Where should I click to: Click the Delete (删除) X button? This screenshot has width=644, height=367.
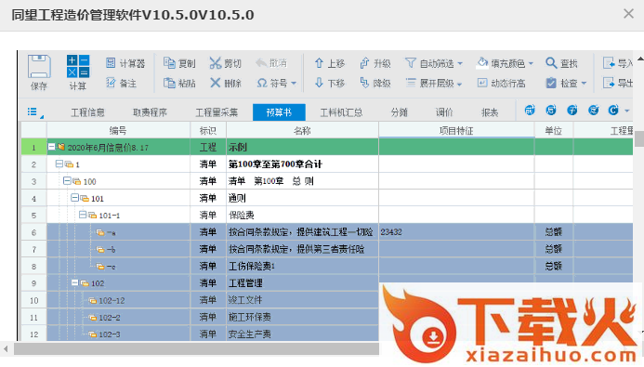(225, 84)
